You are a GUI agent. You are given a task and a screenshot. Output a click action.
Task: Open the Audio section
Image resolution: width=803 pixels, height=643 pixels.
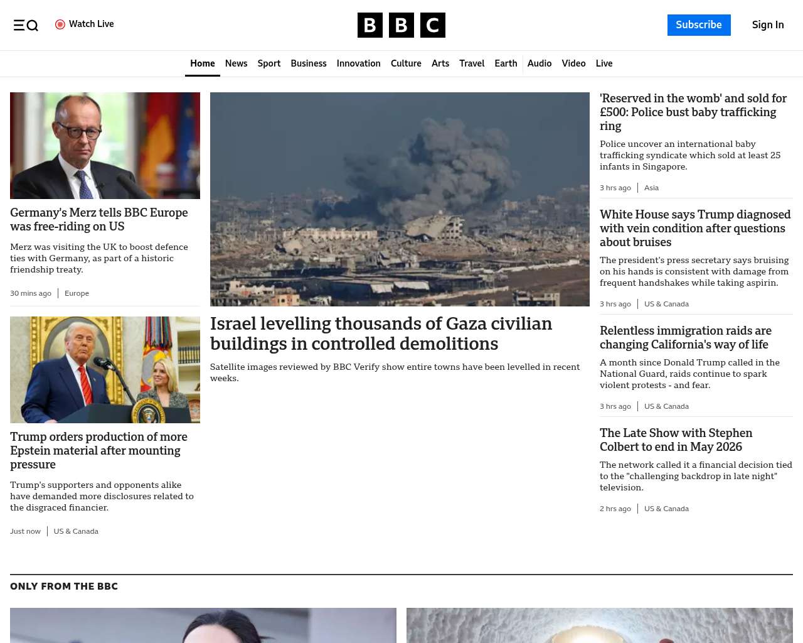(x=540, y=63)
